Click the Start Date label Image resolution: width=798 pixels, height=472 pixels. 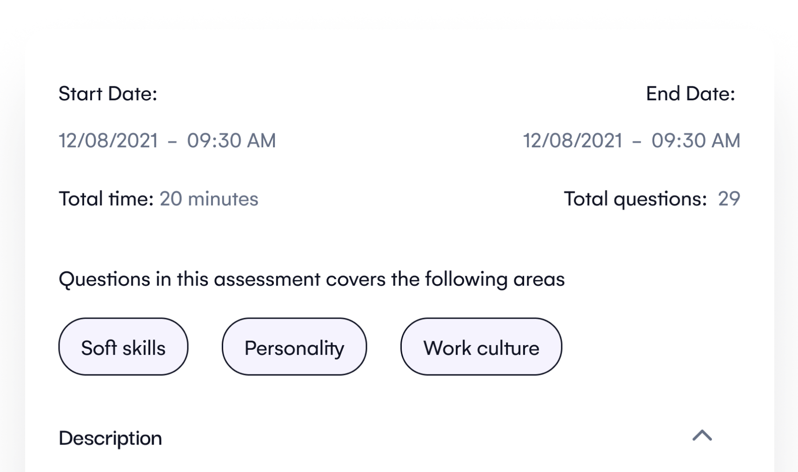click(108, 94)
